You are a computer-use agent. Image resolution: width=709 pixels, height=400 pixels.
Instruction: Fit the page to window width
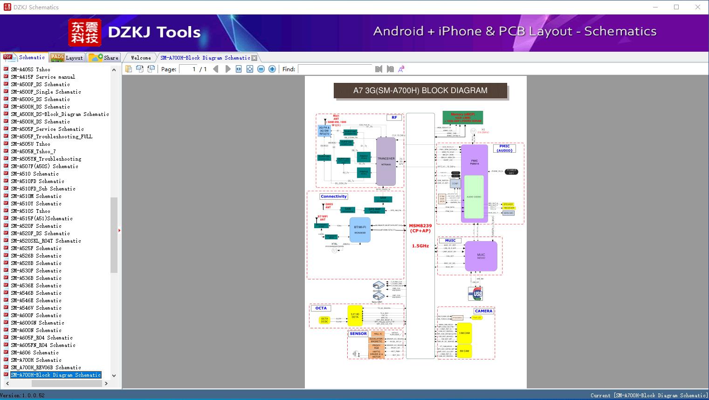[239, 69]
